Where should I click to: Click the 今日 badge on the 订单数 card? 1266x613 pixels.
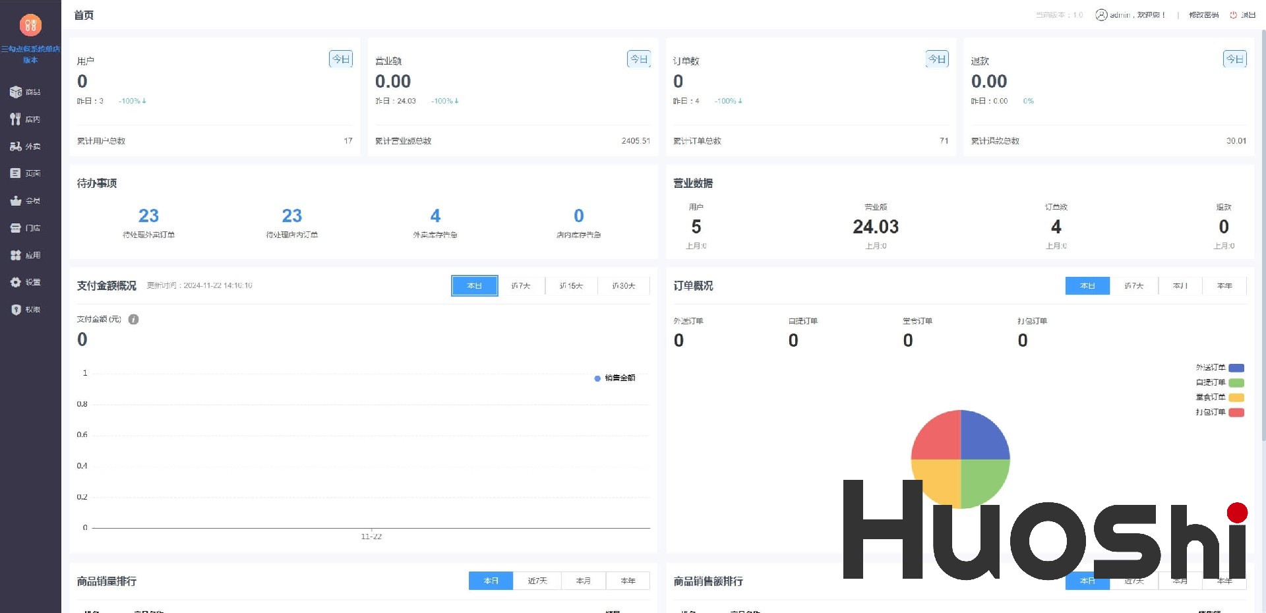pyautogui.click(x=937, y=59)
